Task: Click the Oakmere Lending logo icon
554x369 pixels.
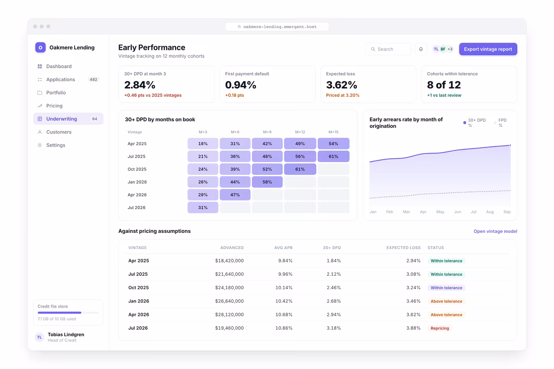Action: (x=40, y=47)
